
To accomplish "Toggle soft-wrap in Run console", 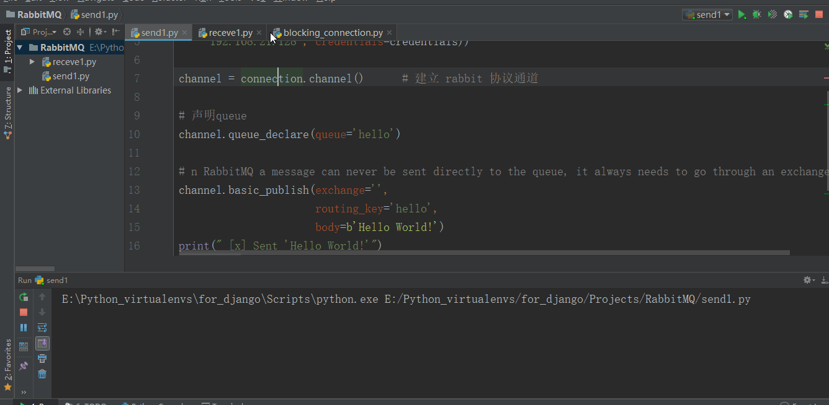I will tap(42, 328).
